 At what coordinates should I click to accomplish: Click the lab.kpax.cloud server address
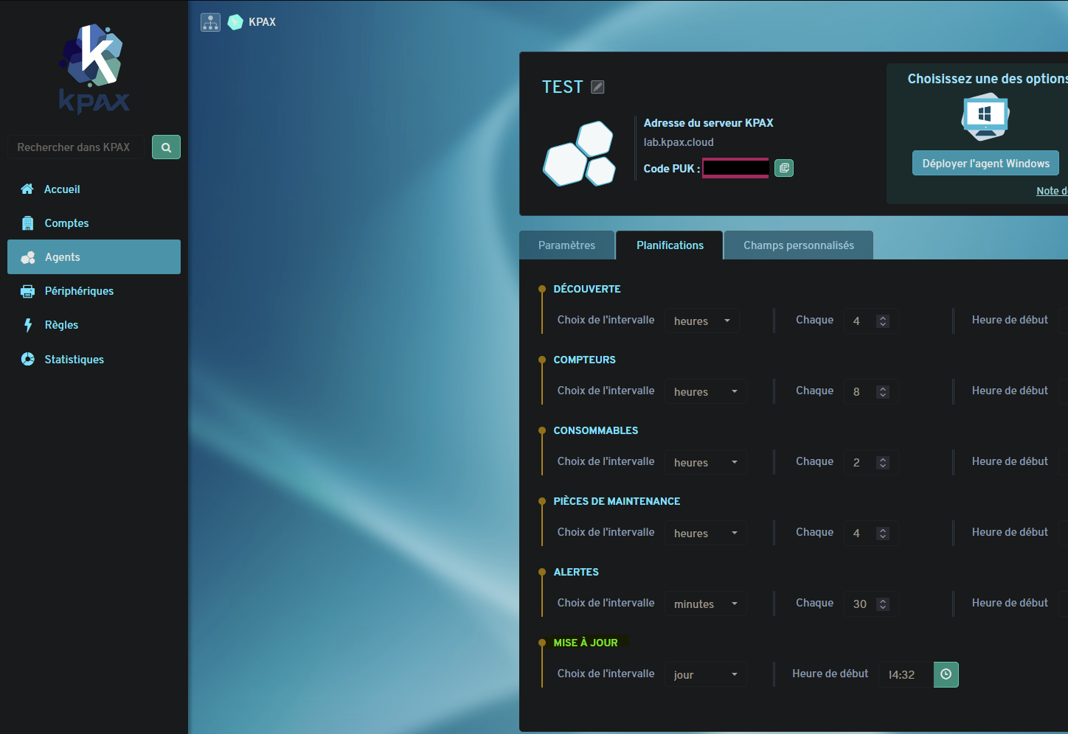[679, 142]
